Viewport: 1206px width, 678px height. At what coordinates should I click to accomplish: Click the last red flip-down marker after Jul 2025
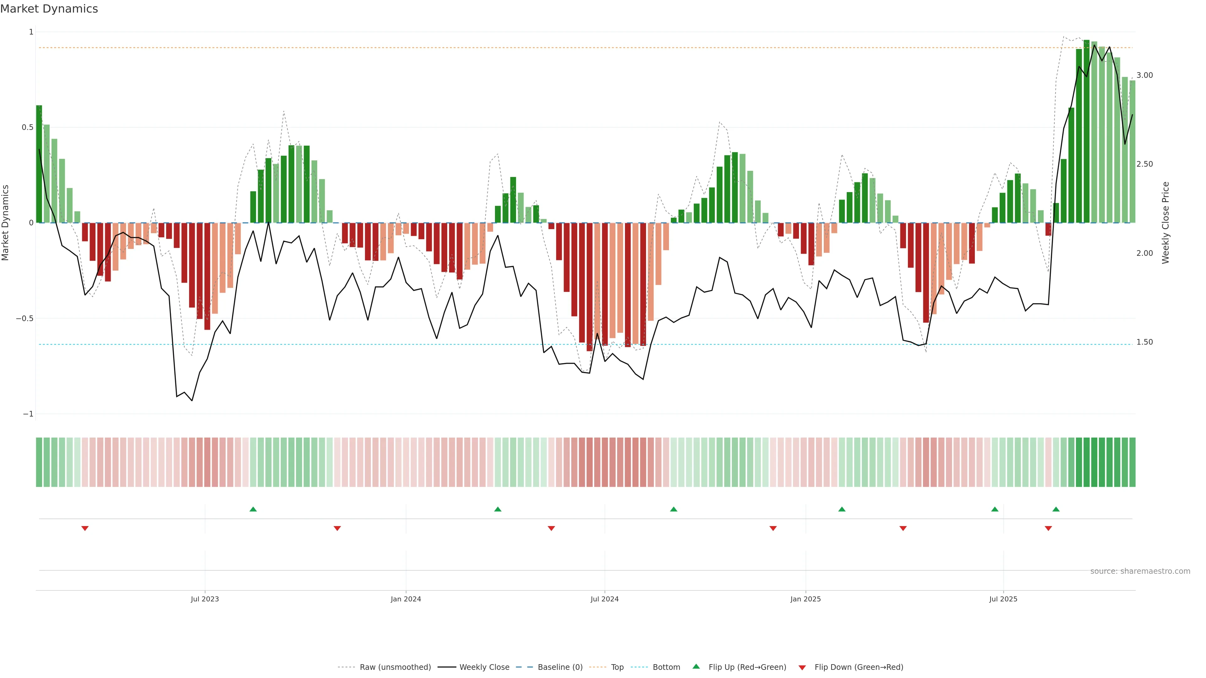[1048, 528]
